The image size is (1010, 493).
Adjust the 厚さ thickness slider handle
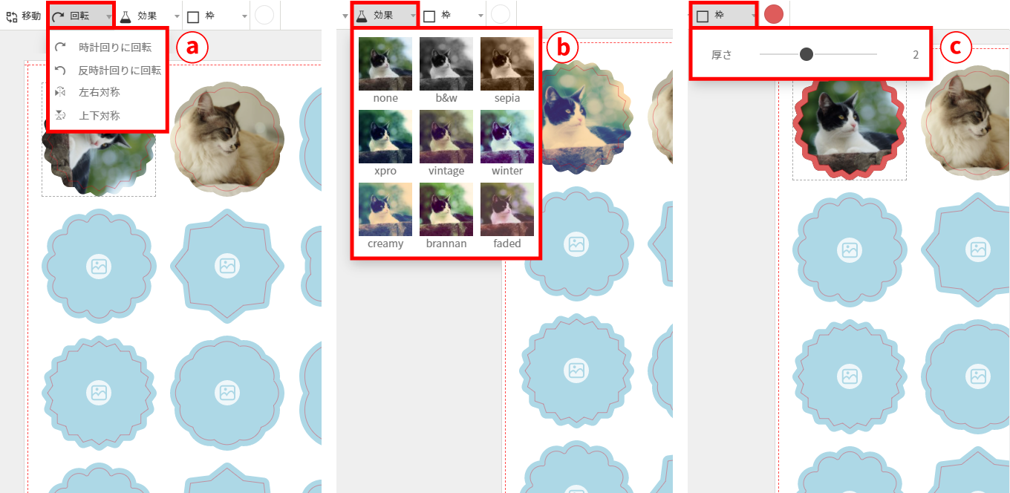(807, 54)
